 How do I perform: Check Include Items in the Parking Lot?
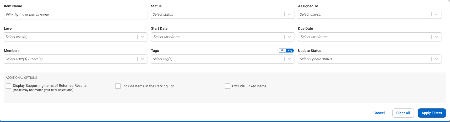click(x=118, y=86)
